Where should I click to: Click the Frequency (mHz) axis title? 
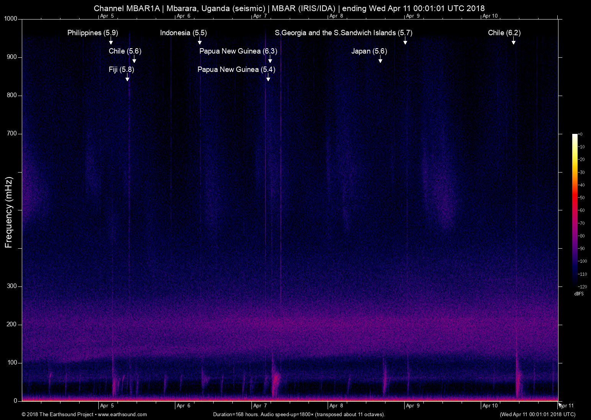click(9, 212)
